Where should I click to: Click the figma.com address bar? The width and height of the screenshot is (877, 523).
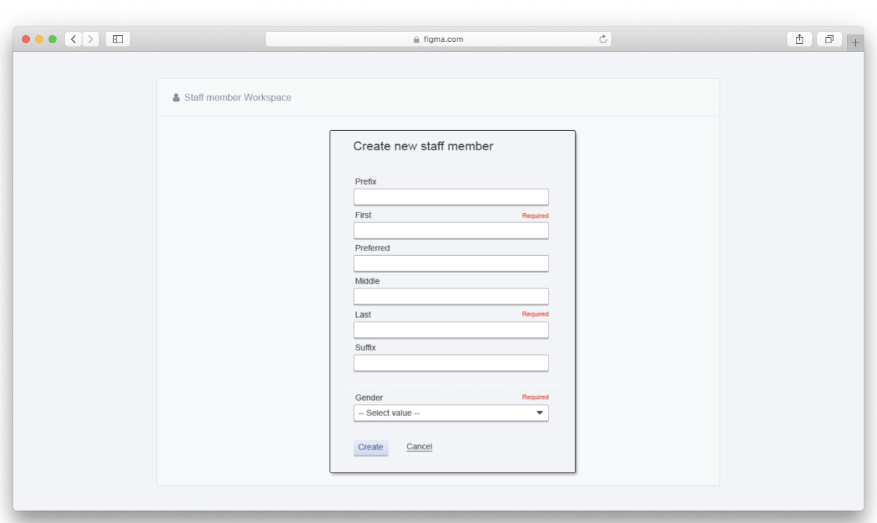click(438, 39)
